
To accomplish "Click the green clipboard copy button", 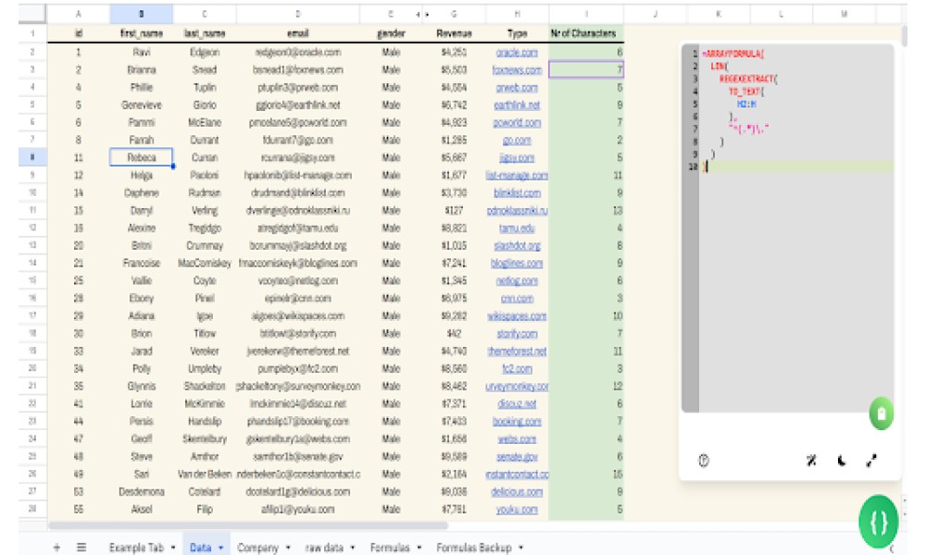I will 882,413.
